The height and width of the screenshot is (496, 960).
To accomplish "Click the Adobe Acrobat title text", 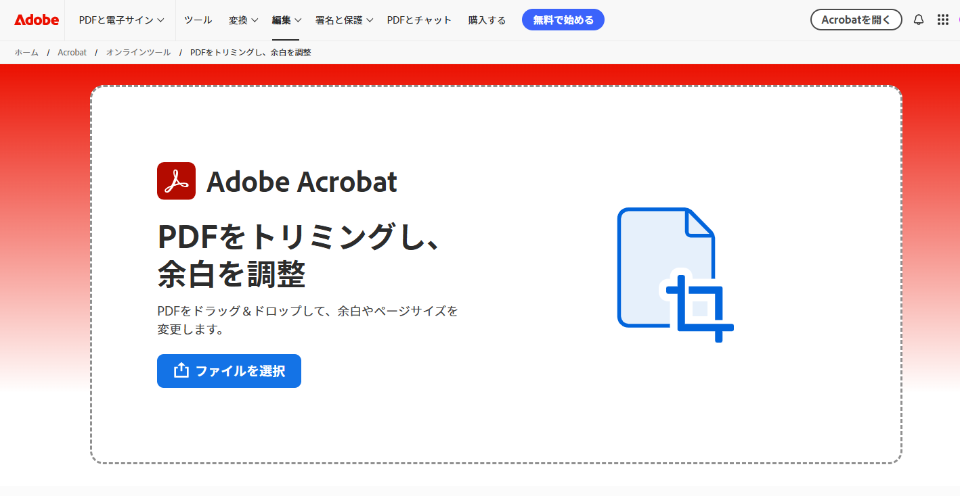I will click(x=302, y=182).
